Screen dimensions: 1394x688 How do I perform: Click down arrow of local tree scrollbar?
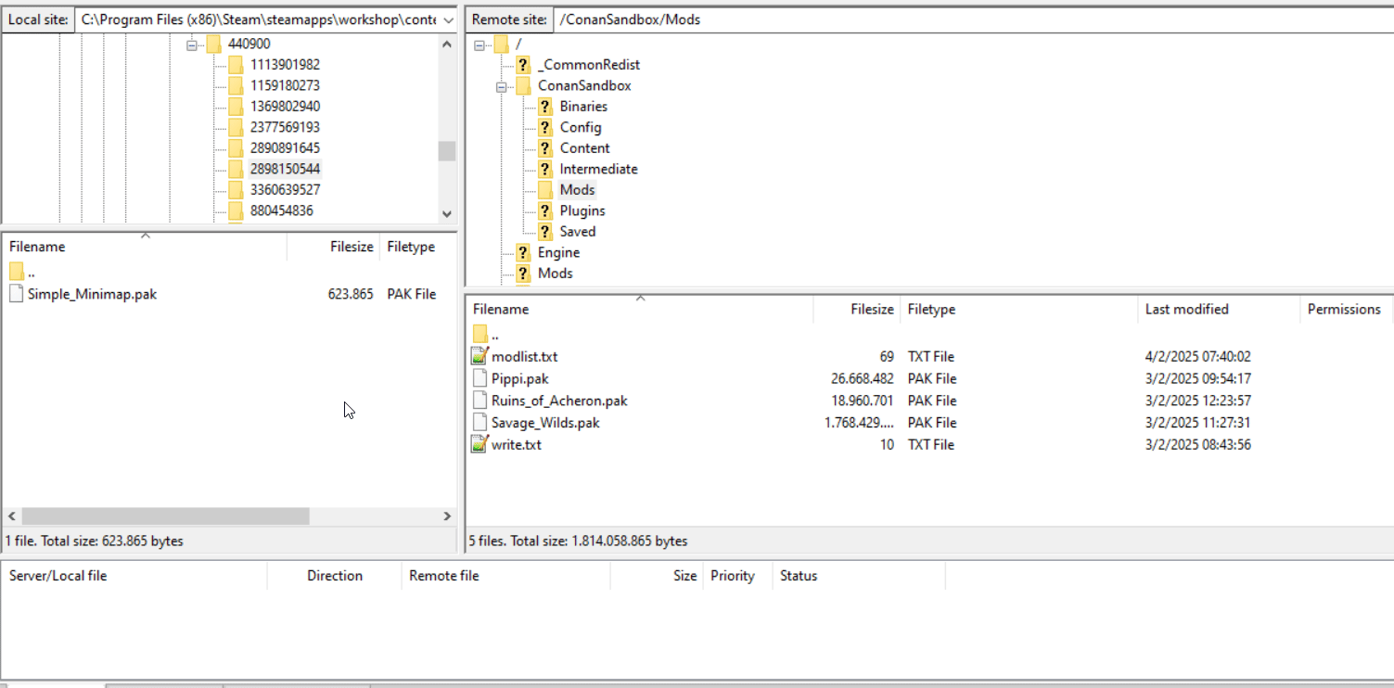click(447, 213)
